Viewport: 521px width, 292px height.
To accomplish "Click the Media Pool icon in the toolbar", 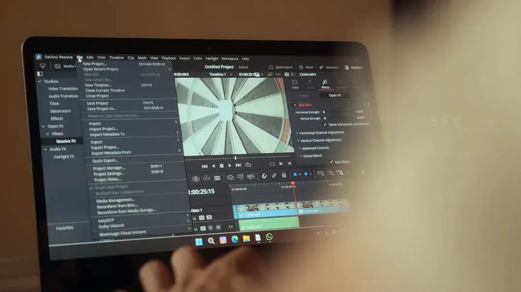I will coord(58,66).
